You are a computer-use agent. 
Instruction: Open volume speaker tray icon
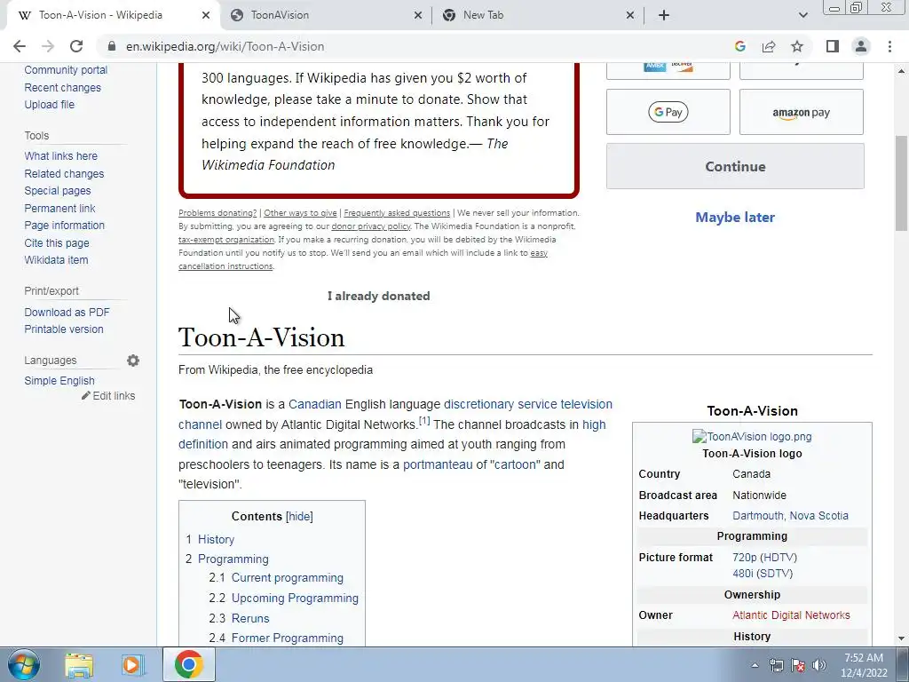pyautogui.click(x=818, y=665)
